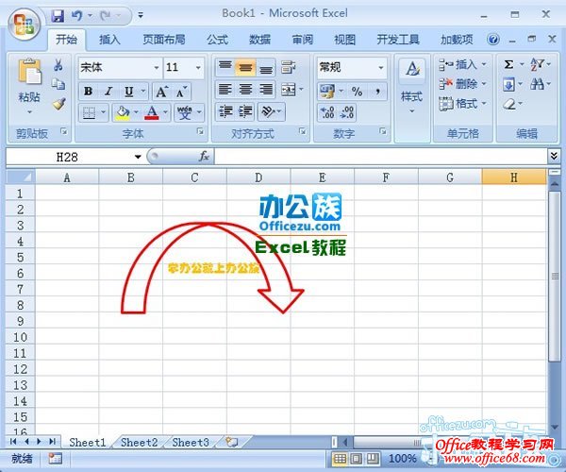The image size is (566, 472).
Task: Open the Insert ribbon tab
Action: tap(109, 40)
